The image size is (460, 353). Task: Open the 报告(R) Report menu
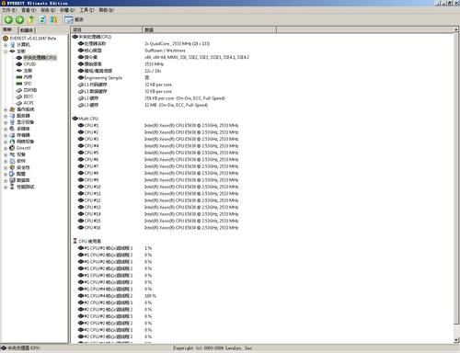48,10
